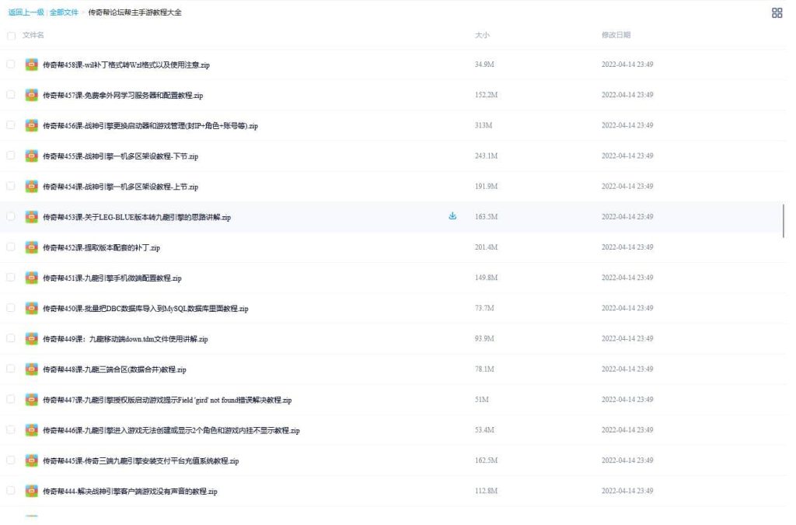Open 传奇帮452课-提取版本配套的补丁 file name
796x525 pixels.
coord(101,248)
